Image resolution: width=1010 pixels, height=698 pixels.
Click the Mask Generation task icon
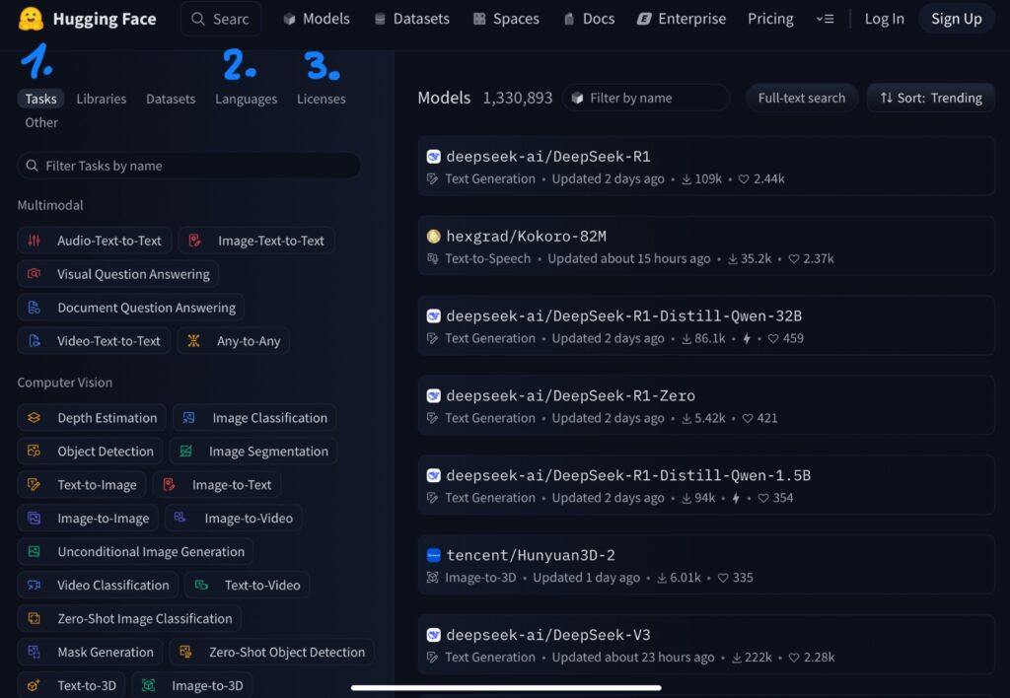[x=35, y=653]
